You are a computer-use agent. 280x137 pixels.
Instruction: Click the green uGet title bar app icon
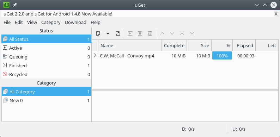[6, 5]
